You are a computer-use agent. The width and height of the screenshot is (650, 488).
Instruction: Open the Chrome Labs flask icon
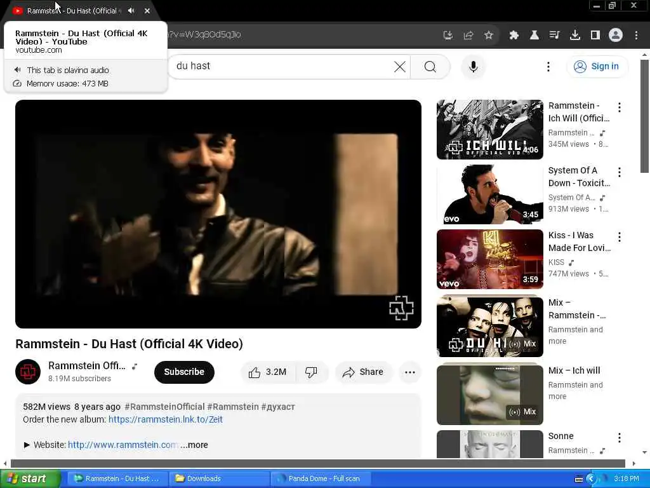pos(534,36)
